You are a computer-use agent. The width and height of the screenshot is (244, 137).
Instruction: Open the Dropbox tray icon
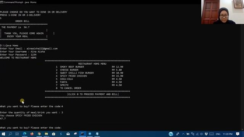pyautogui.click(x=206, y=134)
